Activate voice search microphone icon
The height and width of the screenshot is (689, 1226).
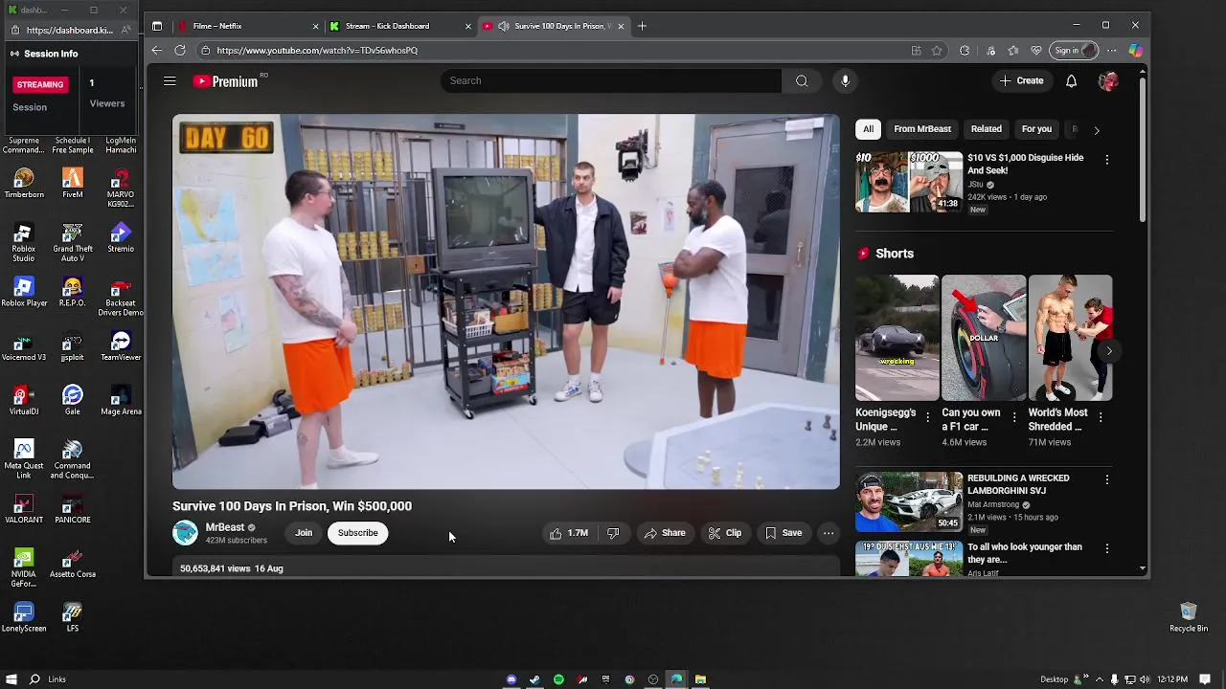pyautogui.click(x=845, y=81)
